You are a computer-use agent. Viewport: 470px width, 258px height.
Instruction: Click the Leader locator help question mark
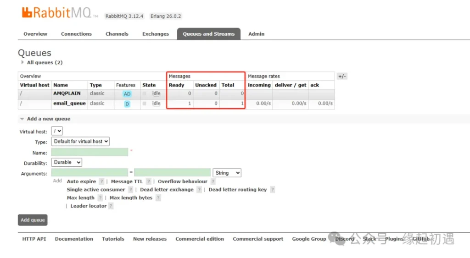coord(111,206)
